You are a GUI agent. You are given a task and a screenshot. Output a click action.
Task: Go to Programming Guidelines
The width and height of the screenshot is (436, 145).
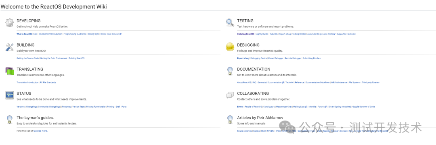(75, 34)
